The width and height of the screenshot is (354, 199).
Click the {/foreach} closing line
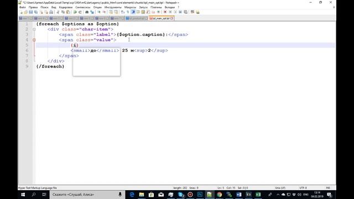coord(50,66)
